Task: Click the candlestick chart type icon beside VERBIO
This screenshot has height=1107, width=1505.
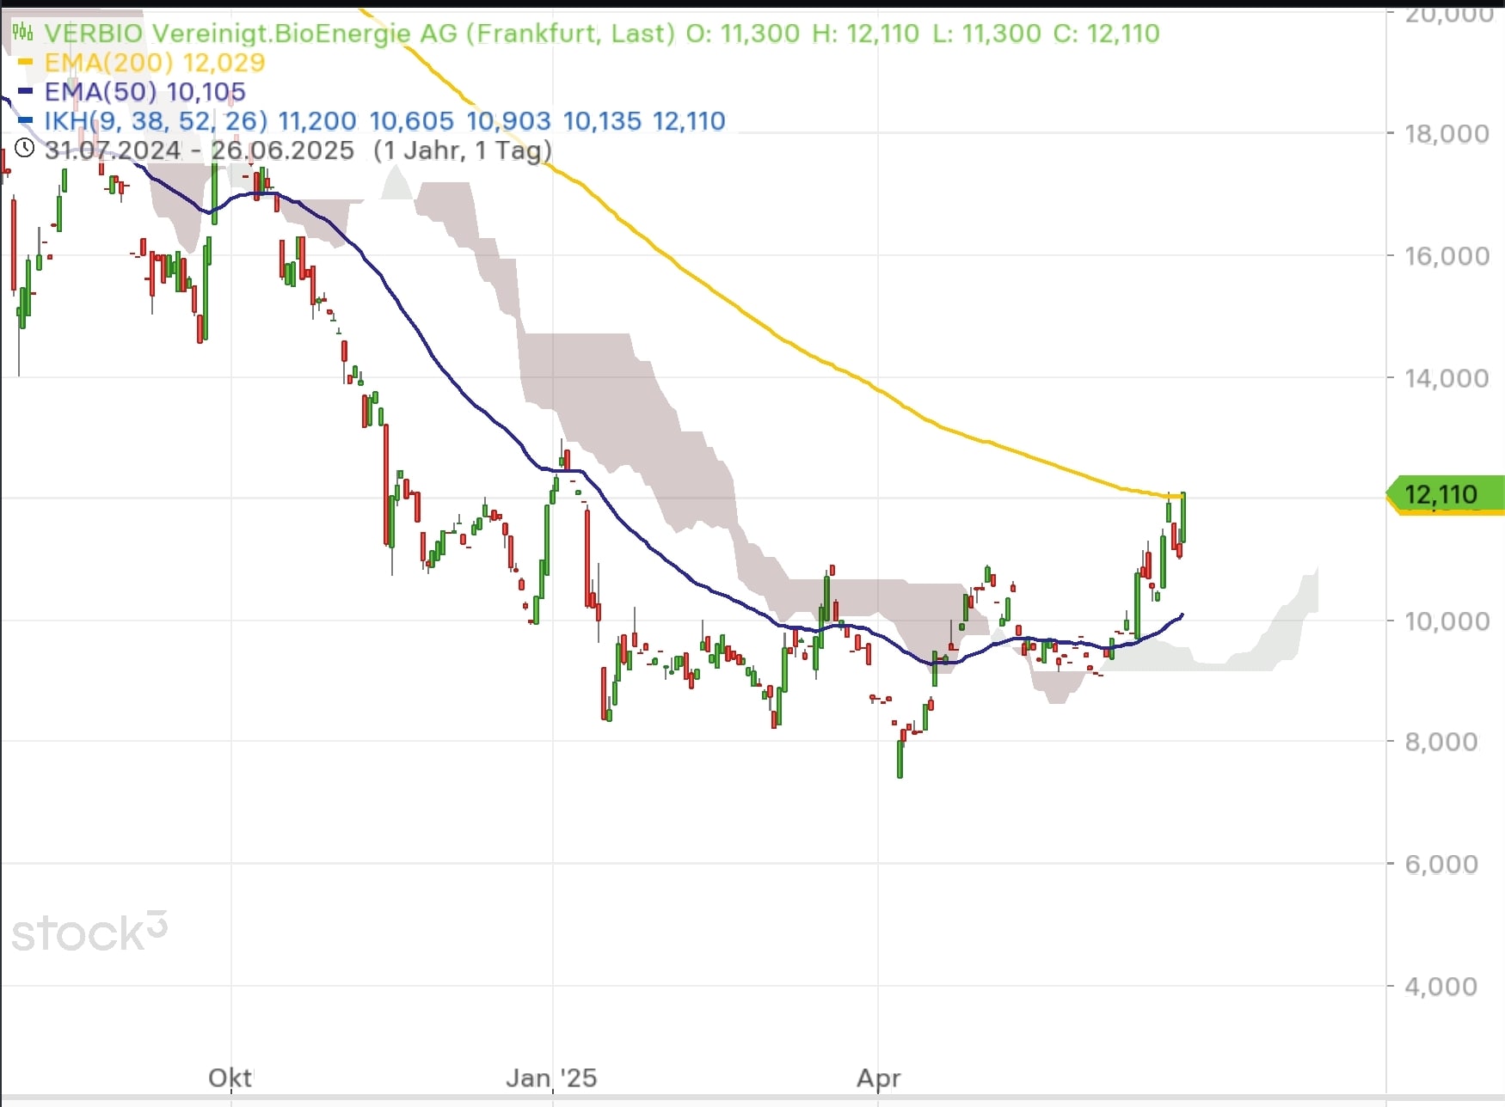Action: click(22, 34)
